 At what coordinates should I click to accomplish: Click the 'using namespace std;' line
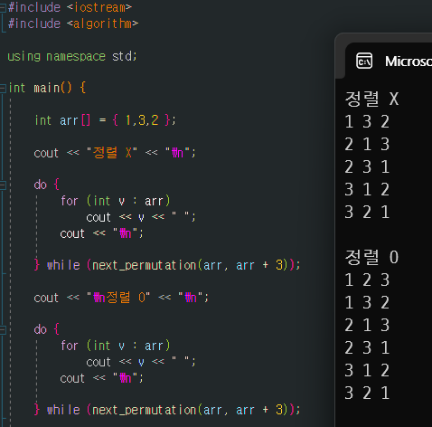pos(72,56)
